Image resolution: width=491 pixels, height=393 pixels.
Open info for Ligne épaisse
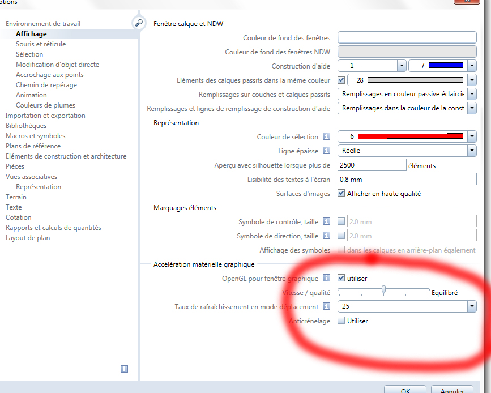326,151
